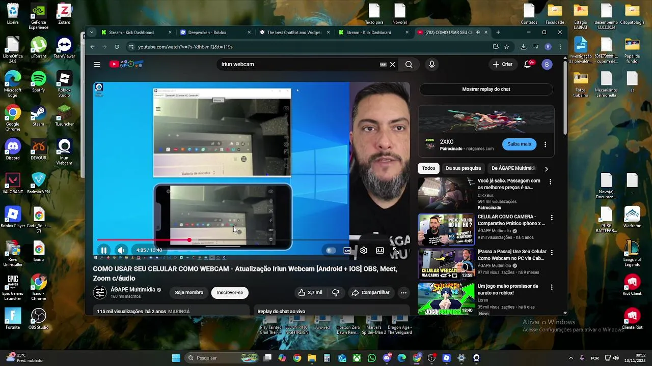The image size is (652, 366).
Task: Go back to the previous page
Action: 92,47
